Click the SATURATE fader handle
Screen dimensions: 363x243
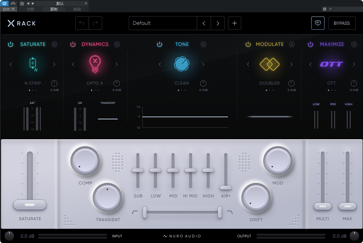point(30,205)
